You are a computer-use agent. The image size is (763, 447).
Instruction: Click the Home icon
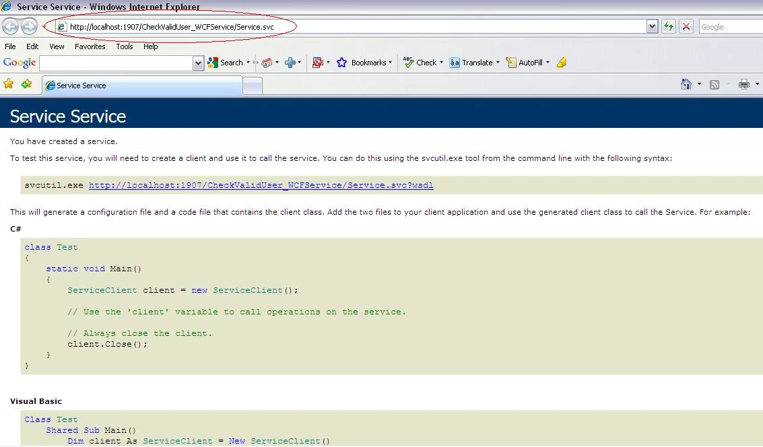coord(686,84)
